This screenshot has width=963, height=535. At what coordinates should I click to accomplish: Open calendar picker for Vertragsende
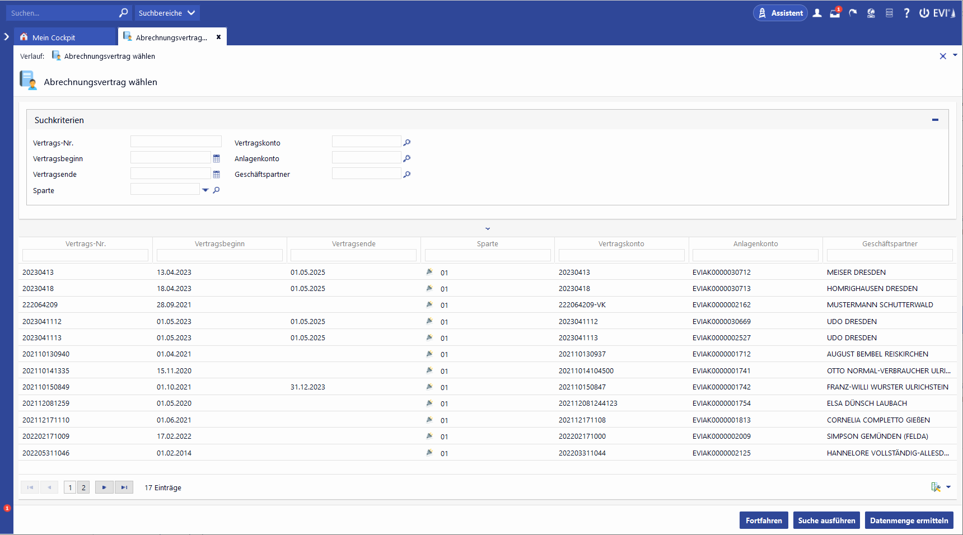coord(217,174)
